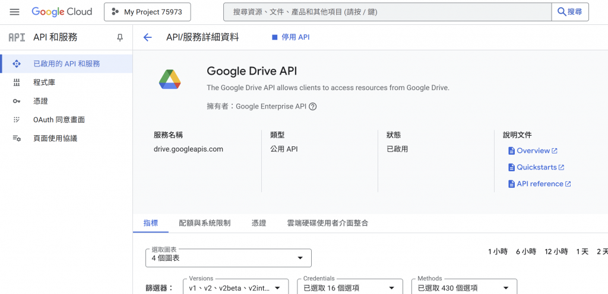
Task: Click the library grid icon
Action: pos(16,82)
